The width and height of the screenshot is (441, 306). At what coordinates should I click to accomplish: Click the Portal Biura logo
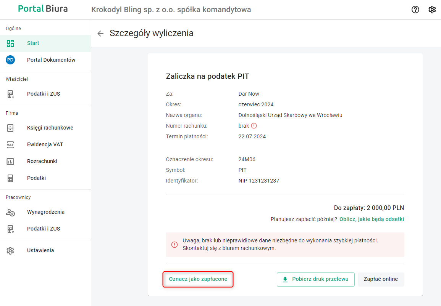point(43,9)
